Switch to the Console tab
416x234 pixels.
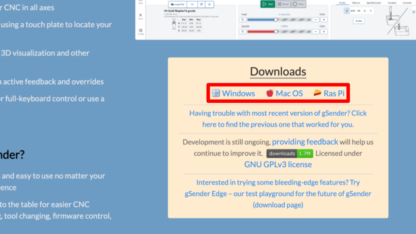coord(407,3)
